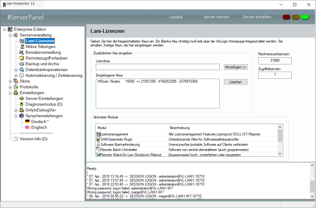
Task: Select the 1#Scan.-Nodes key entry
Action: [147, 81]
